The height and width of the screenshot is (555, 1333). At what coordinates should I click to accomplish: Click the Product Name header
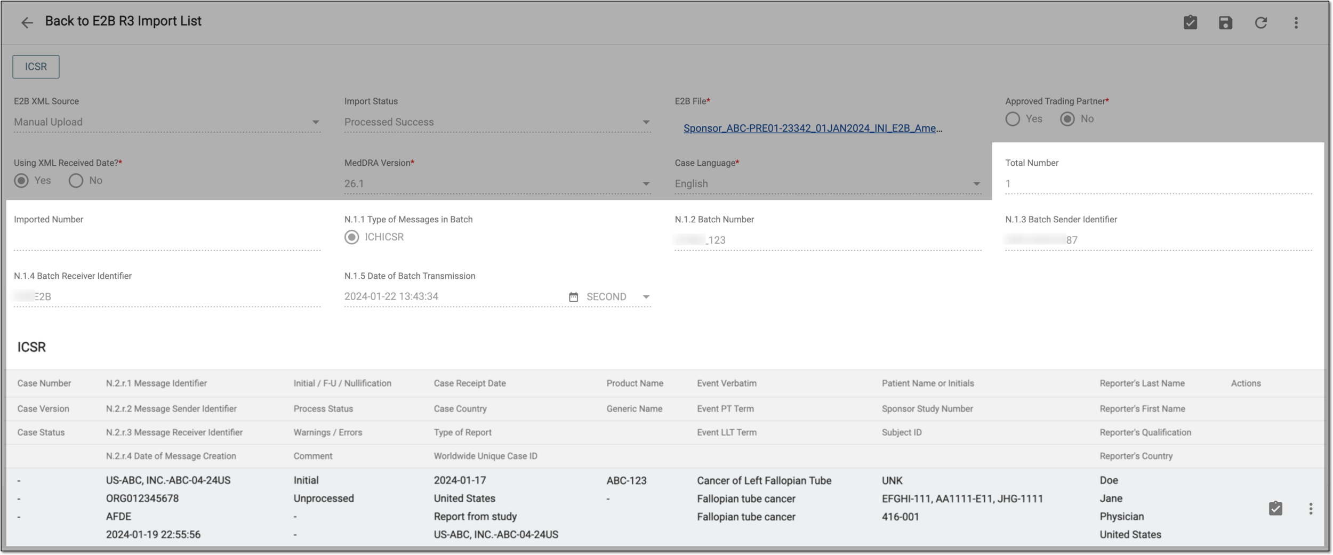point(635,383)
